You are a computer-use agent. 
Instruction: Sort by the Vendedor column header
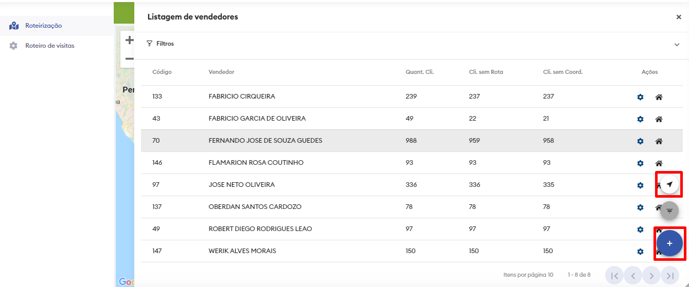click(221, 72)
